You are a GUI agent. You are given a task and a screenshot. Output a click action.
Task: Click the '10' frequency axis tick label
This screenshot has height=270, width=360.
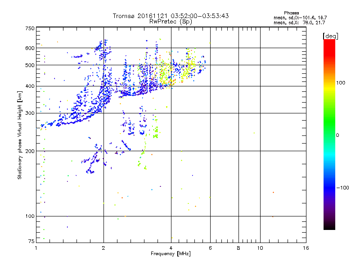coord(260,248)
